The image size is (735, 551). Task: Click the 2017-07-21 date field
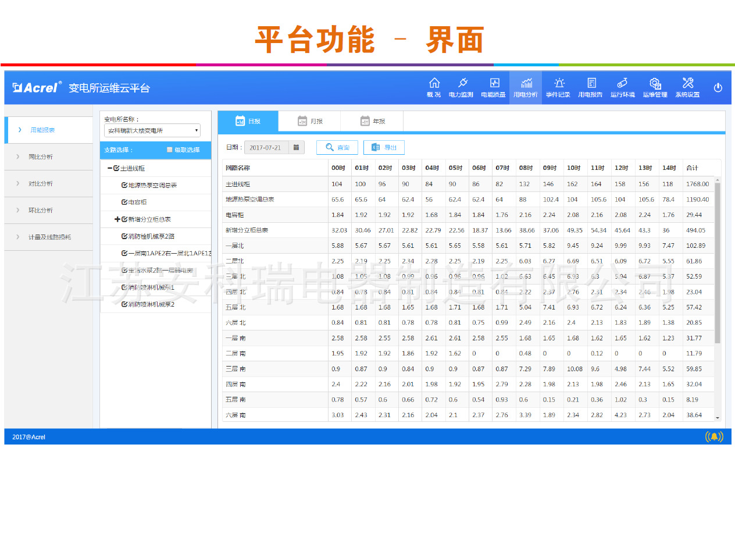(x=267, y=147)
